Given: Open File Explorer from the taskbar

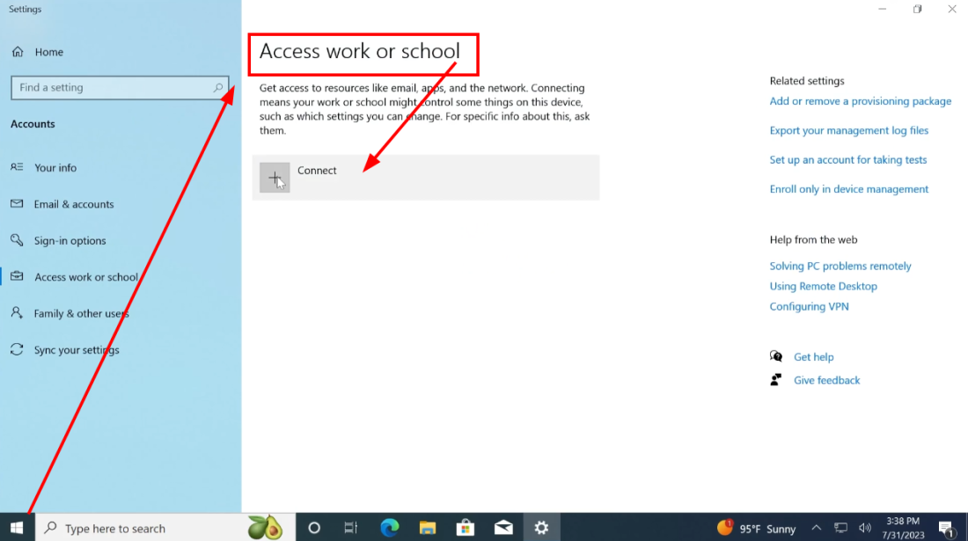Looking at the screenshot, I should [x=428, y=528].
